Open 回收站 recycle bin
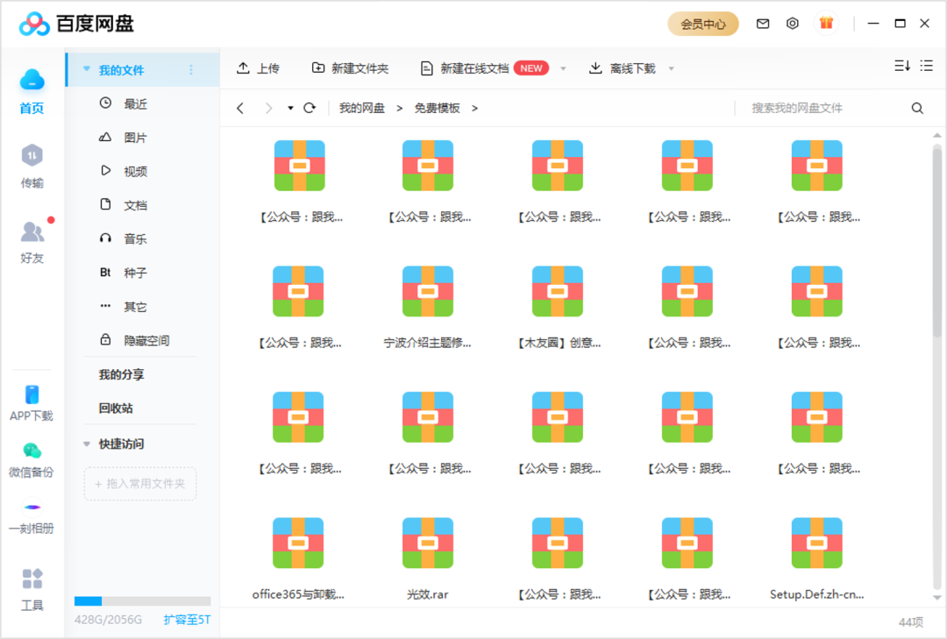 click(116, 408)
